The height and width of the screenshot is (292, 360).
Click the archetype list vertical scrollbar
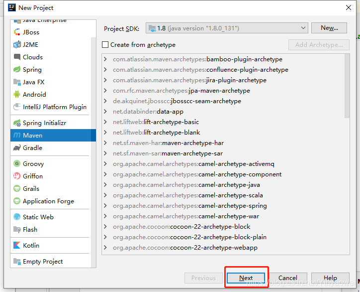[347, 86]
